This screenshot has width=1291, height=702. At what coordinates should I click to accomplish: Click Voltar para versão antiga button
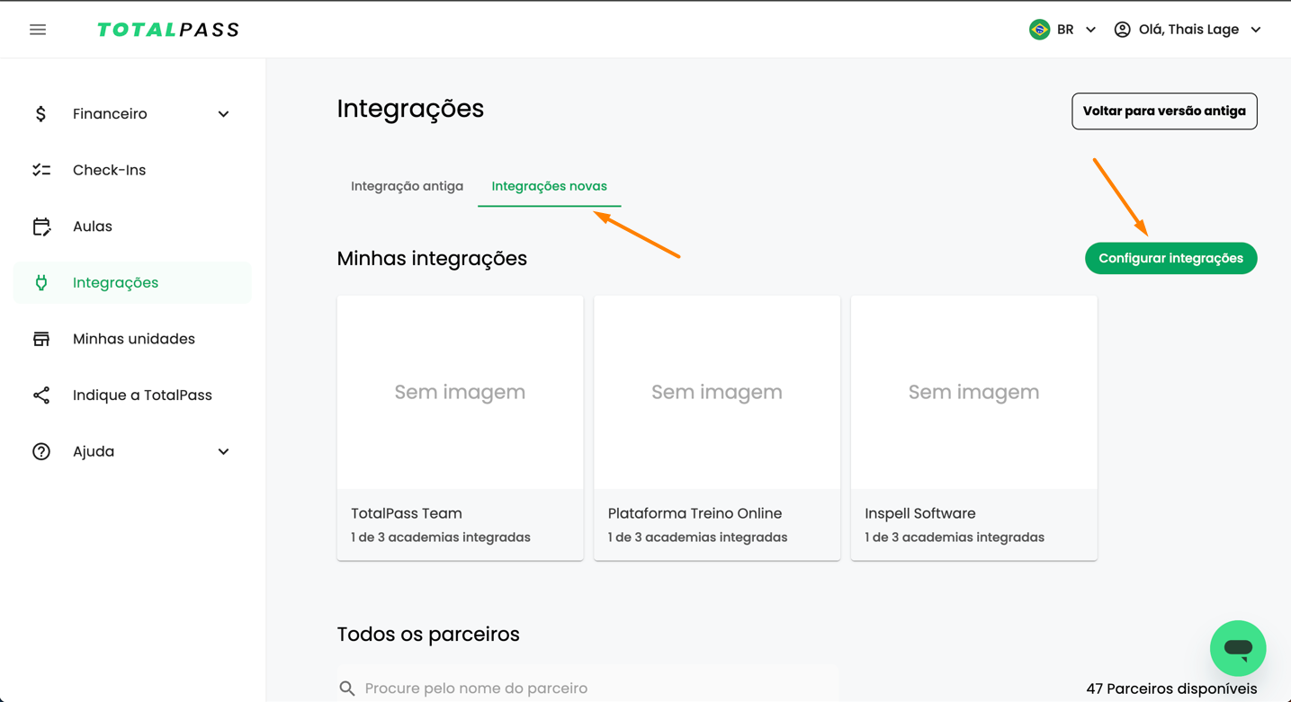tap(1164, 111)
